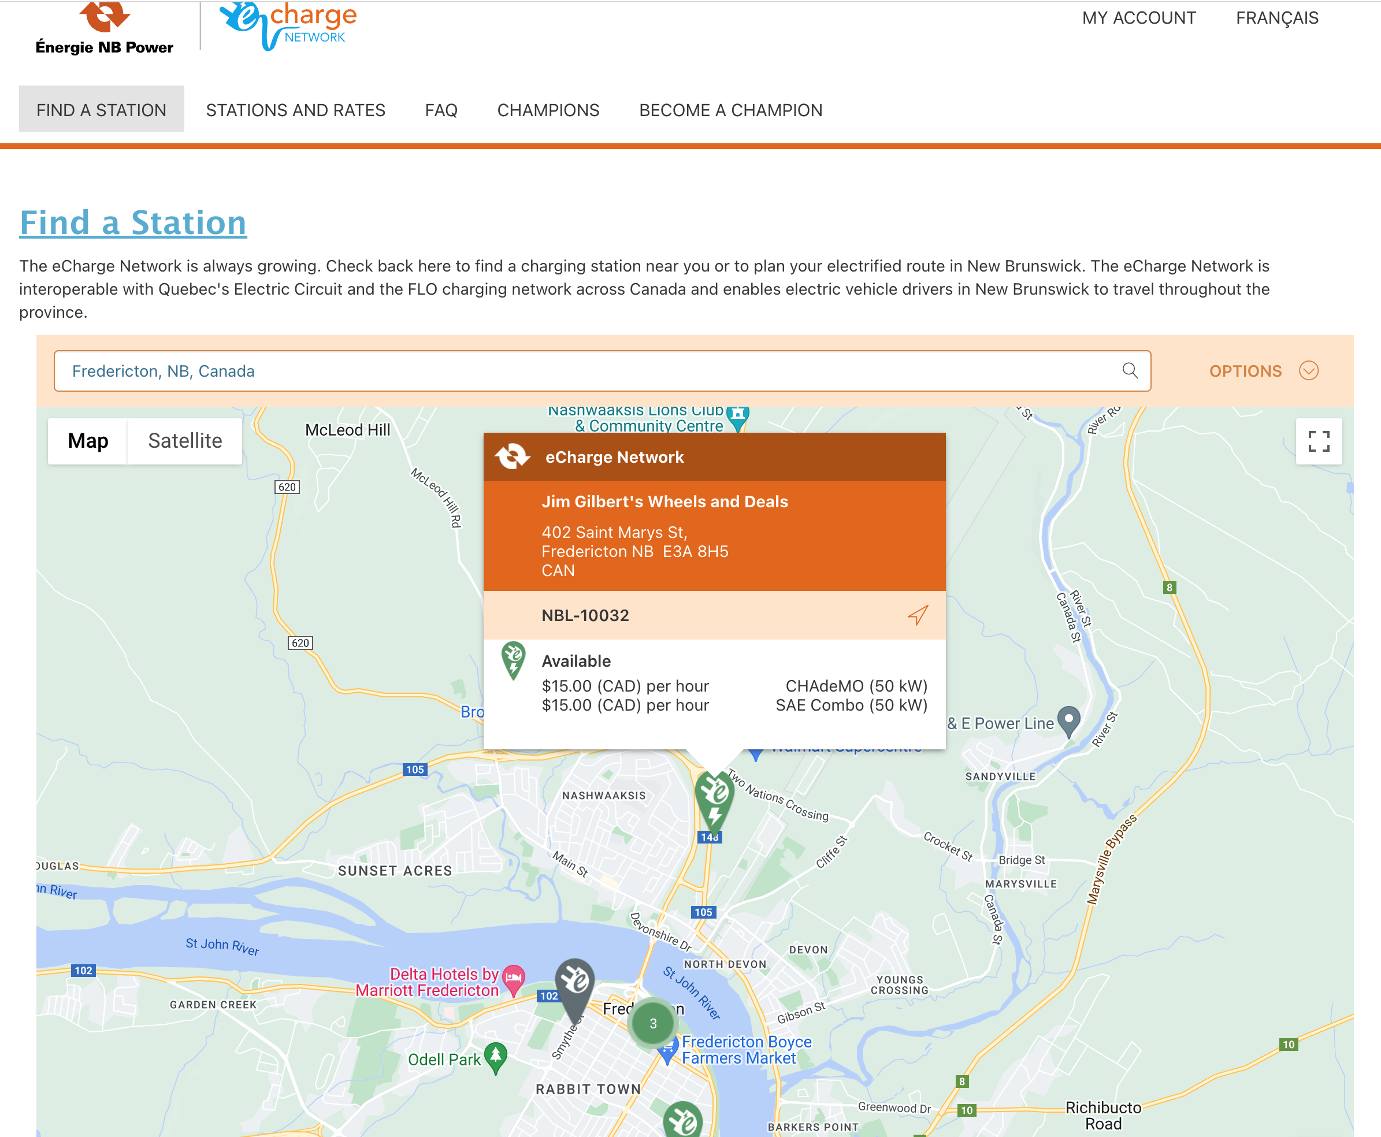Switch to Map view

pyautogui.click(x=88, y=441)
